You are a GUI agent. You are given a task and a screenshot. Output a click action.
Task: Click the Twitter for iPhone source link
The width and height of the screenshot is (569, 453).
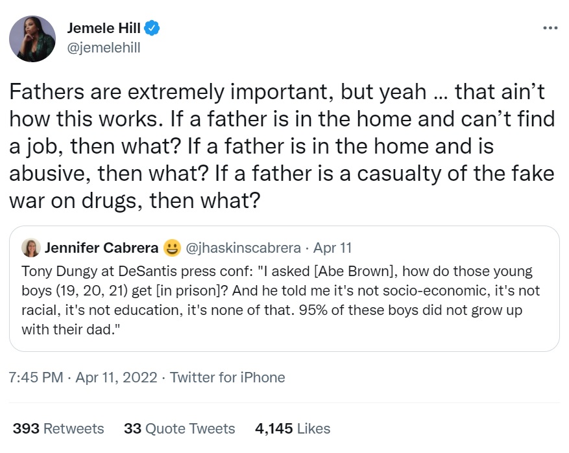point(227,377)
